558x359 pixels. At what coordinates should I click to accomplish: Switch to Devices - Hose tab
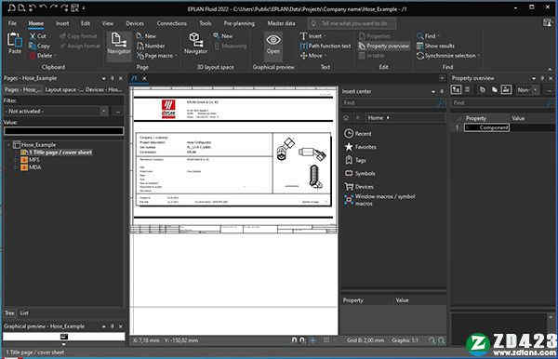pos(104,89)
